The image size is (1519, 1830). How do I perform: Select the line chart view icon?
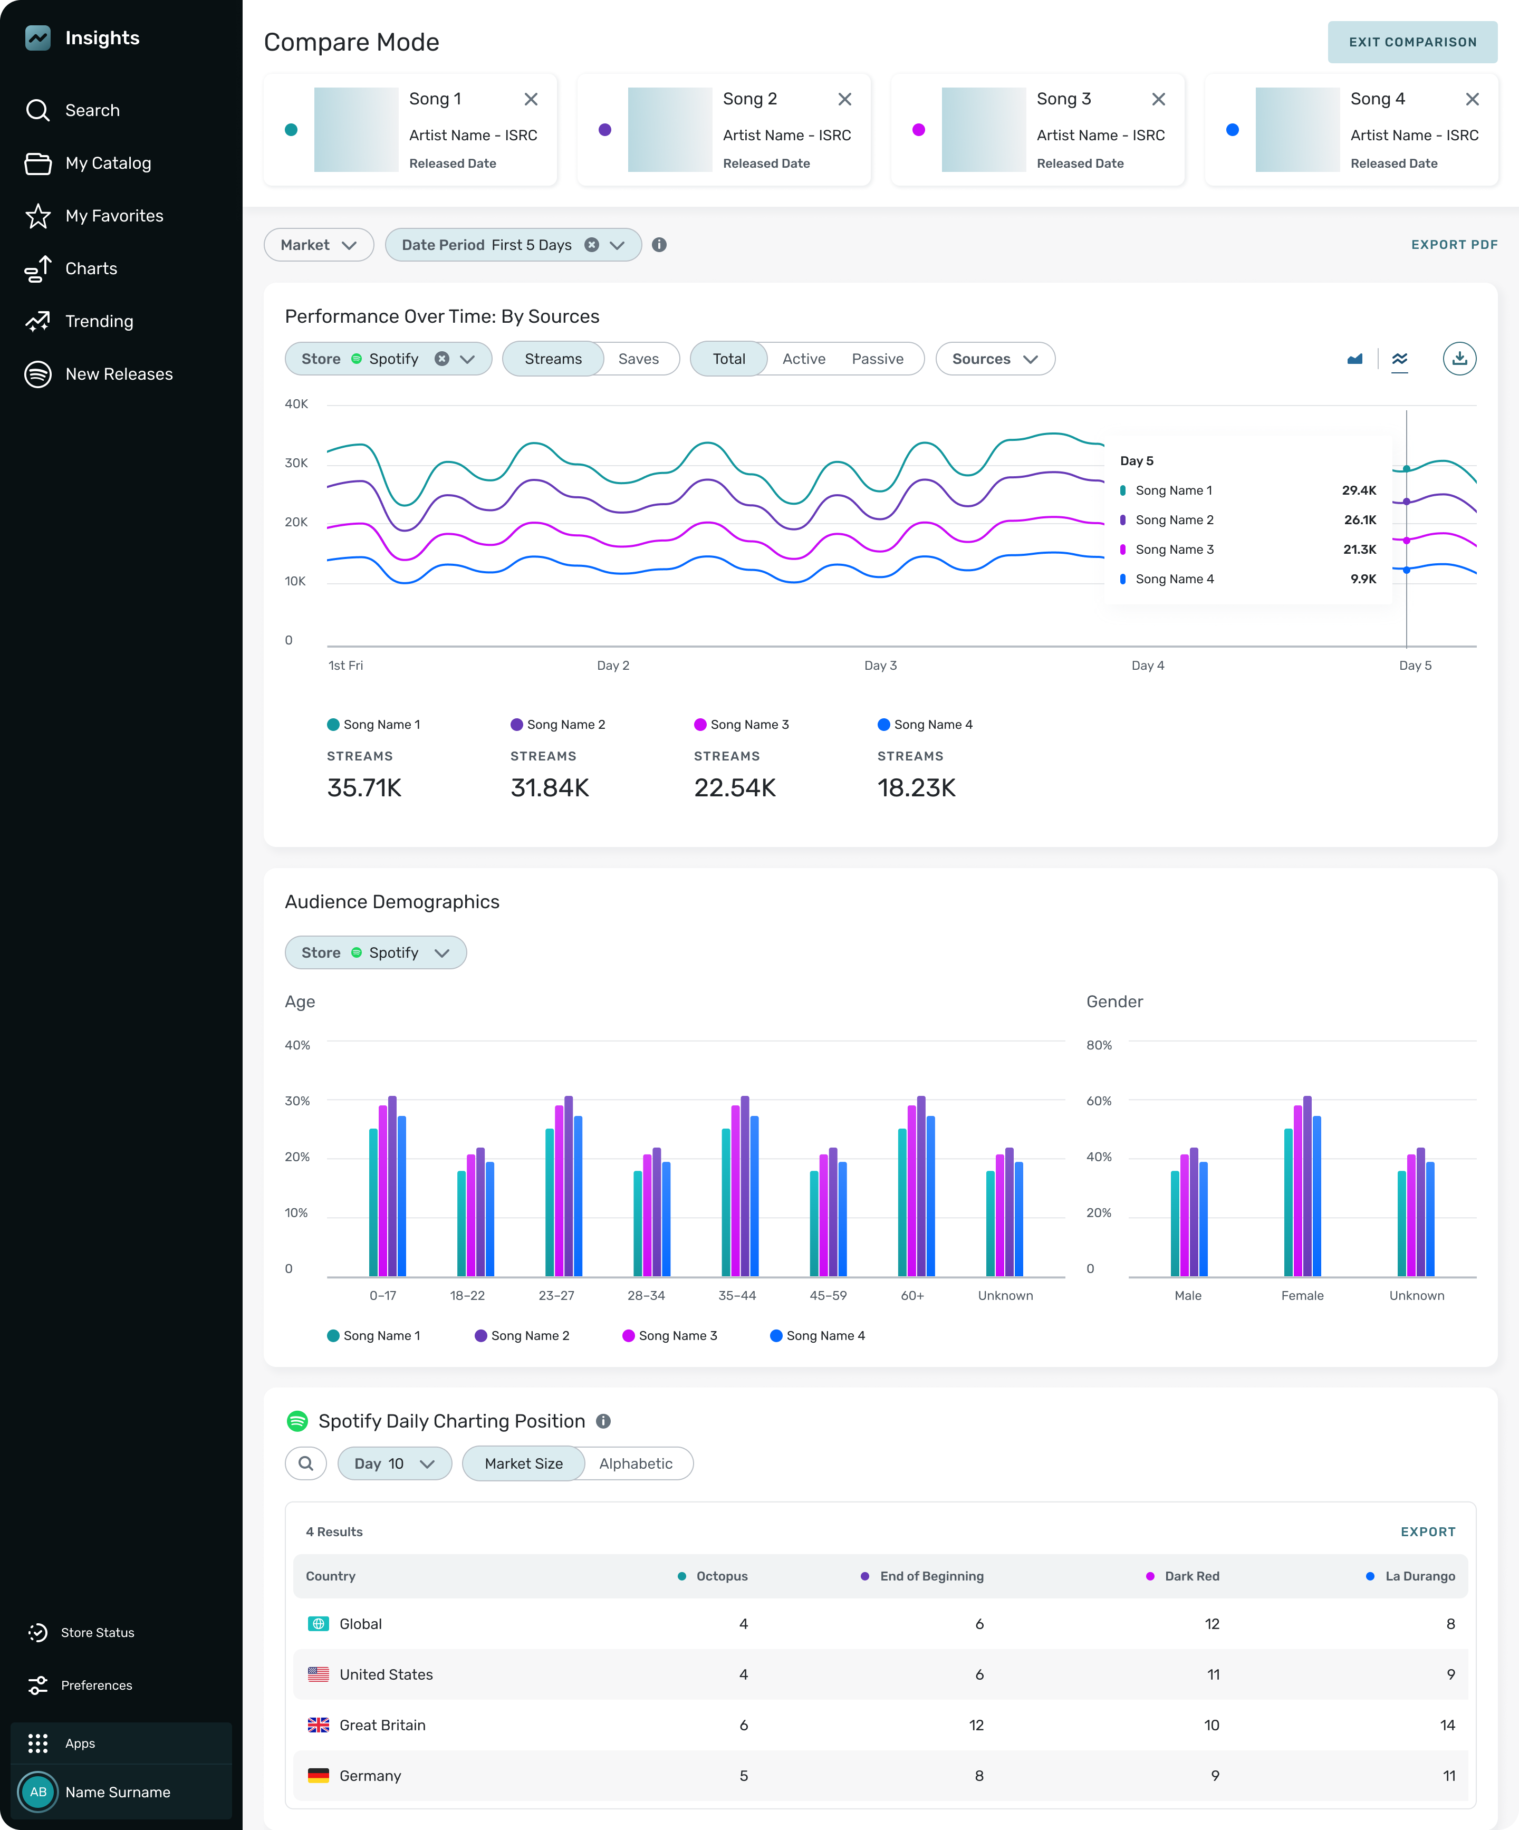[1400, 359]
